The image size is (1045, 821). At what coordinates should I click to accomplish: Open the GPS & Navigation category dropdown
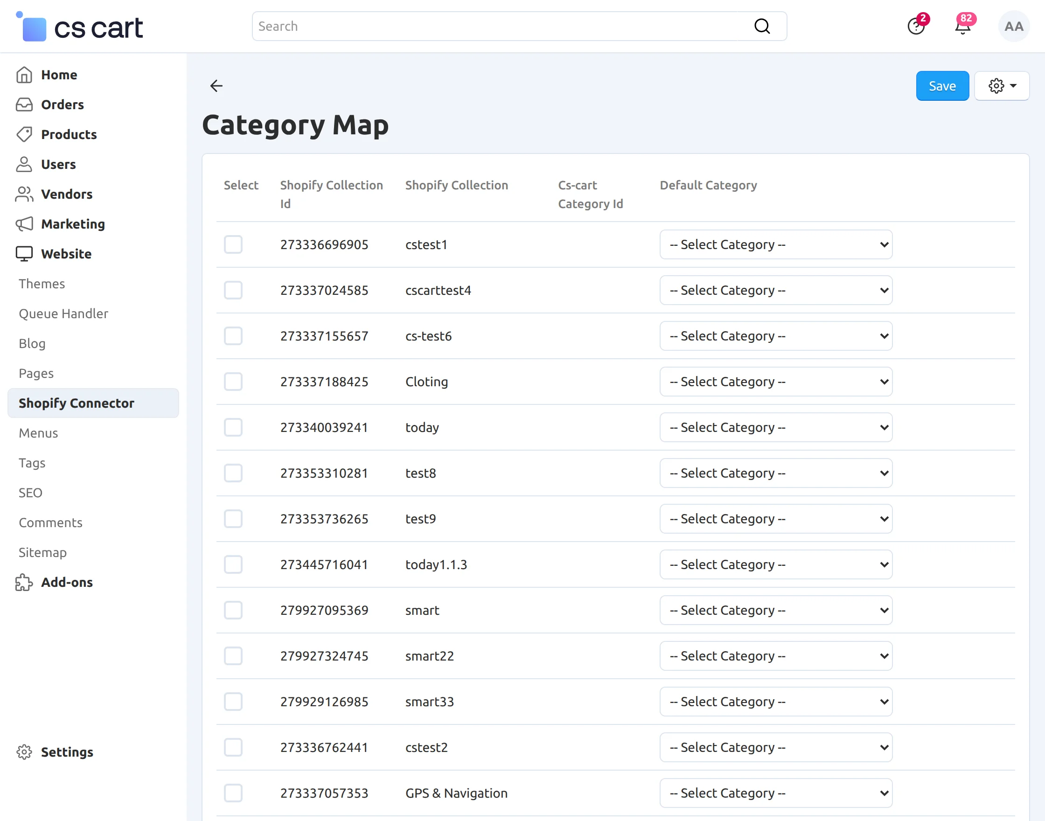pyautogui.click(x=776, y=793)
